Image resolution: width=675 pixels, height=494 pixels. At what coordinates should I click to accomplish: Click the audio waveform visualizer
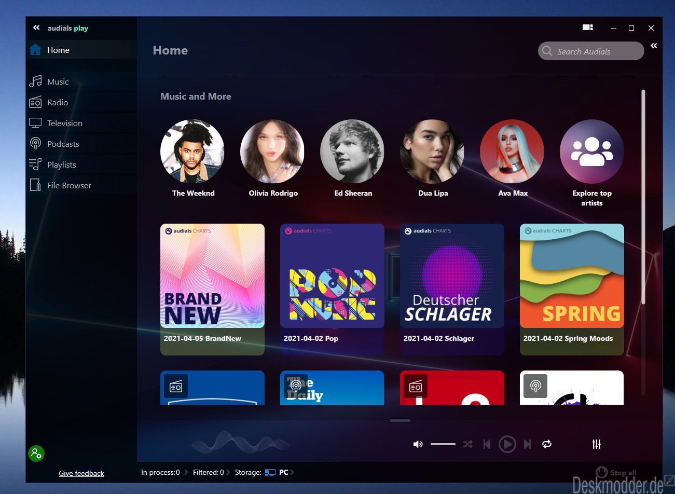click(x=240, y=443)
